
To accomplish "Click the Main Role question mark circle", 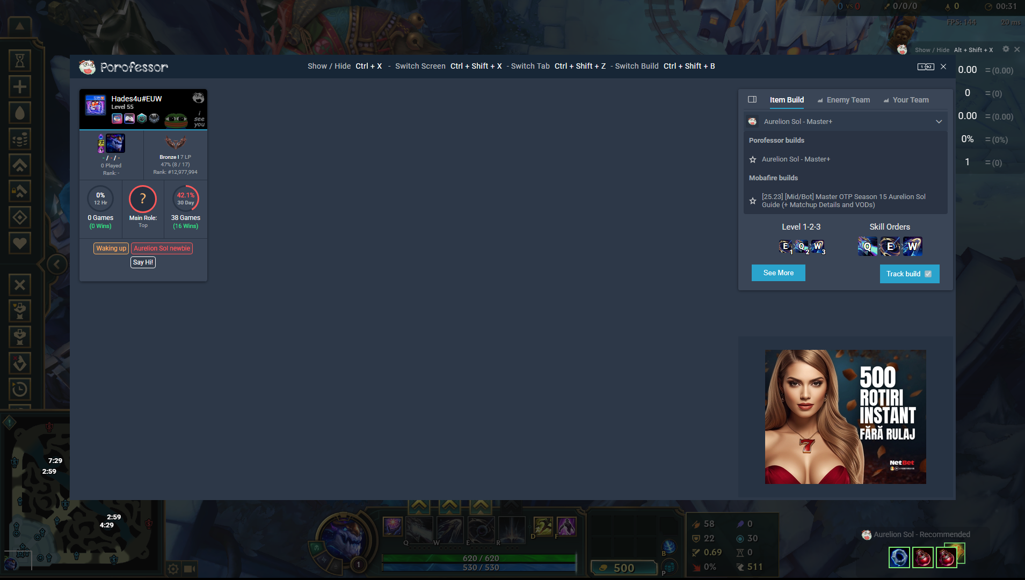I will 143,199.
